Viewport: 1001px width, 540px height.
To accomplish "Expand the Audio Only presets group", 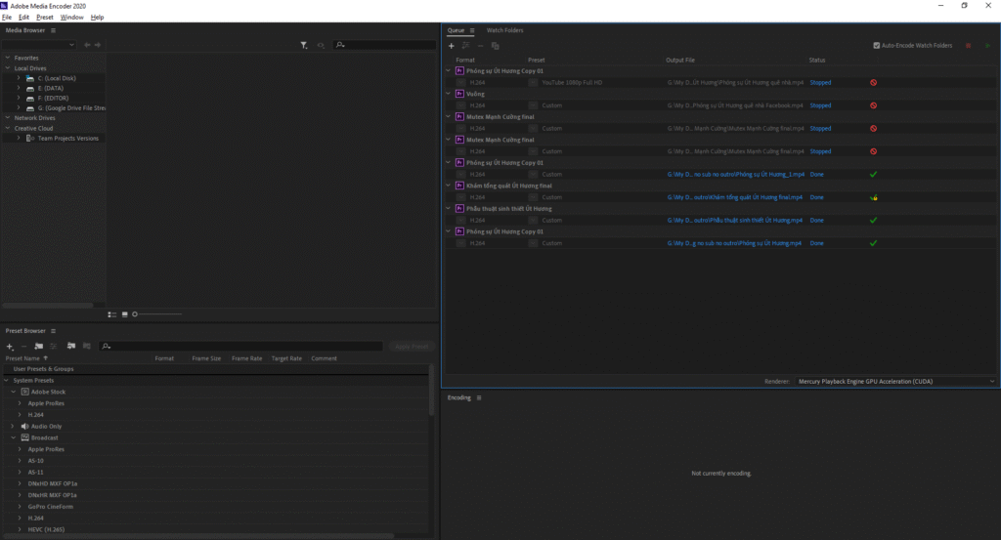I will tap(12, 427).
